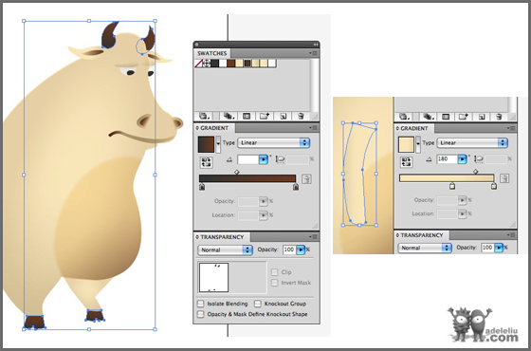Click Reverse Gradient icon in the brown Gradient panel
The image size is (531, 351).
pos(207,162)
